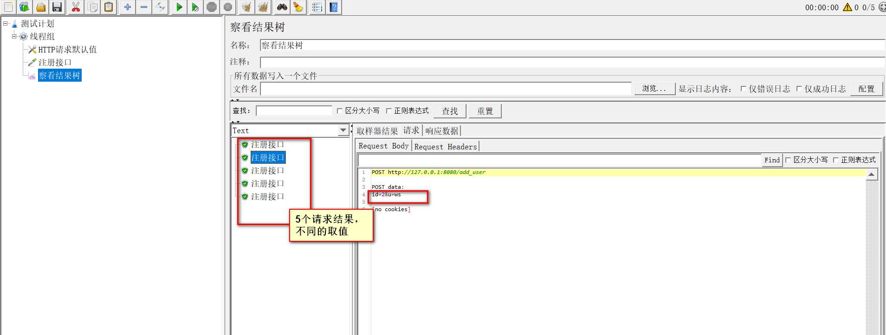Focus the 注释 comment field

point(572,62)
